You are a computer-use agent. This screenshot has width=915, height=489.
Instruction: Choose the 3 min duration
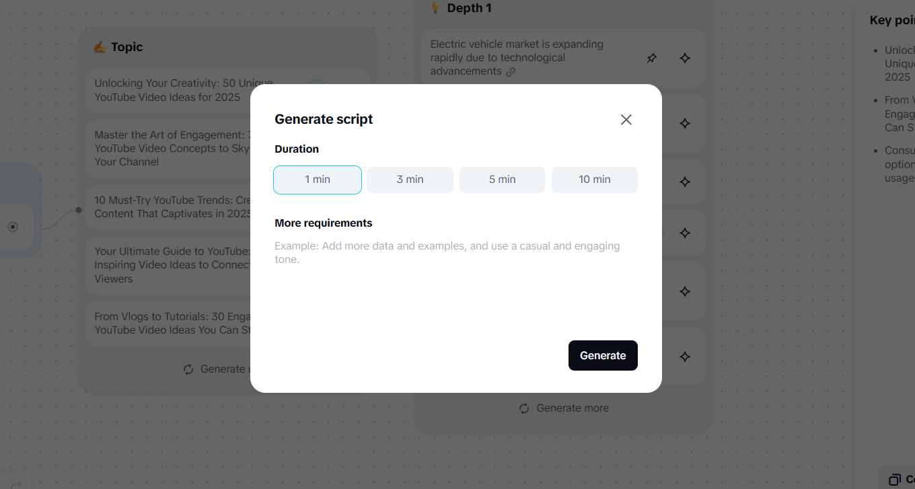[410, 180]
